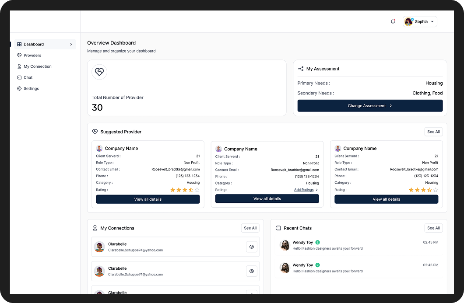
Task: Click first Clarabelle's avatar
Action: (99, 247)
